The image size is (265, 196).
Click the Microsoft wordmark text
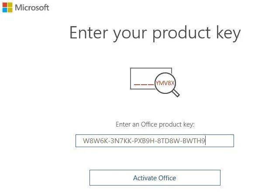pos(33,8)
